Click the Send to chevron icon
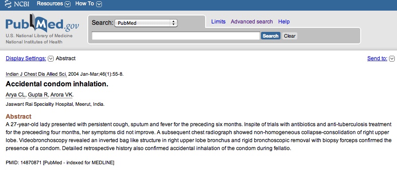This screenshot has height=170, width=397. (x=392, y=59)
